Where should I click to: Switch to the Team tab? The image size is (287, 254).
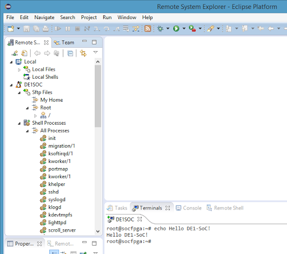[x=64, y=43]
